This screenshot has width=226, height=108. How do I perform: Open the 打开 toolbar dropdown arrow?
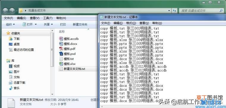coord(36,24)
